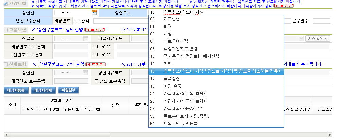The image size is (338, 139).
Task: Select option 02 사망
Action: pyautogui.click(x=216, y=34)
